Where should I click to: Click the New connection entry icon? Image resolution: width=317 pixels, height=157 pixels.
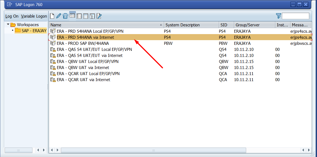pos(52,16)
